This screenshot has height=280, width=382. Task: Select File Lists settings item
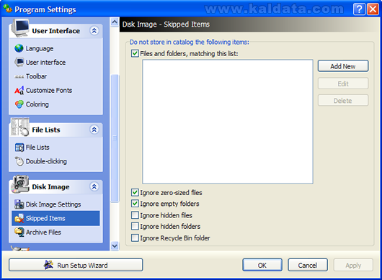(37, 148)
